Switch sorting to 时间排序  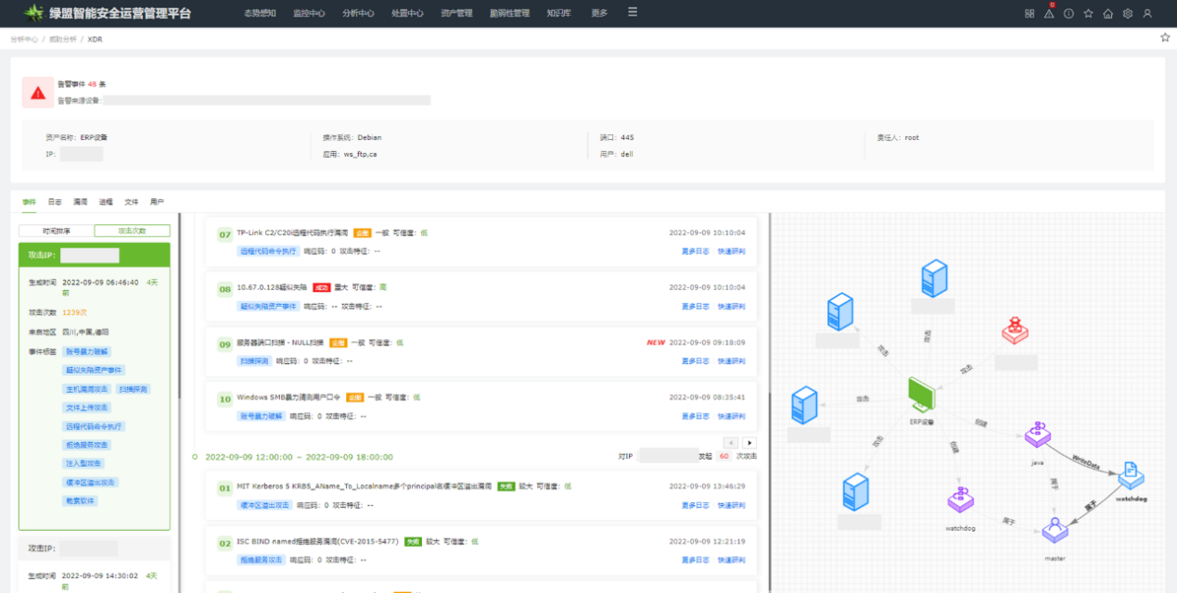56,231
